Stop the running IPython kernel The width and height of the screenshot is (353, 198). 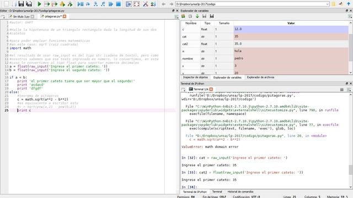(x=342, y=90)
